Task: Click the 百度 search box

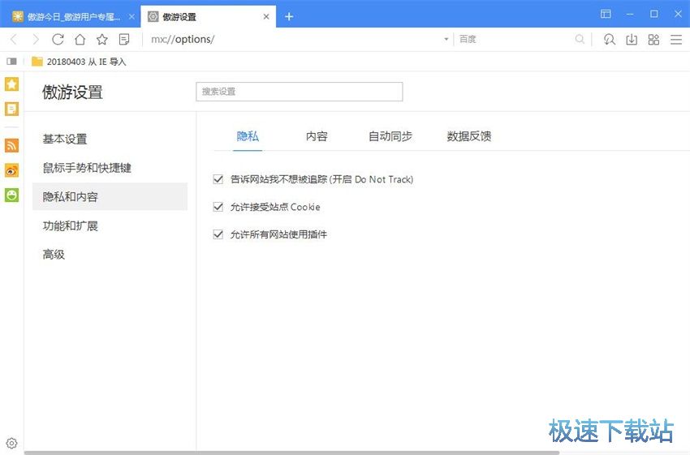Action: pos(515,39)
